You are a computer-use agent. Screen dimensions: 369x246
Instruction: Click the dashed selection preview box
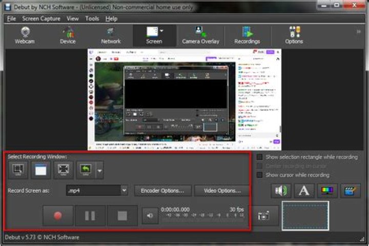[x=305, y=216]
